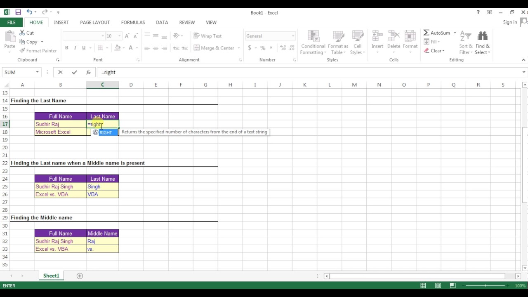The height and width of the screenshot is (297, 528).
Task: Open the Clear dropdown menu
Action: pyautogui.click(x=434, y=51)
